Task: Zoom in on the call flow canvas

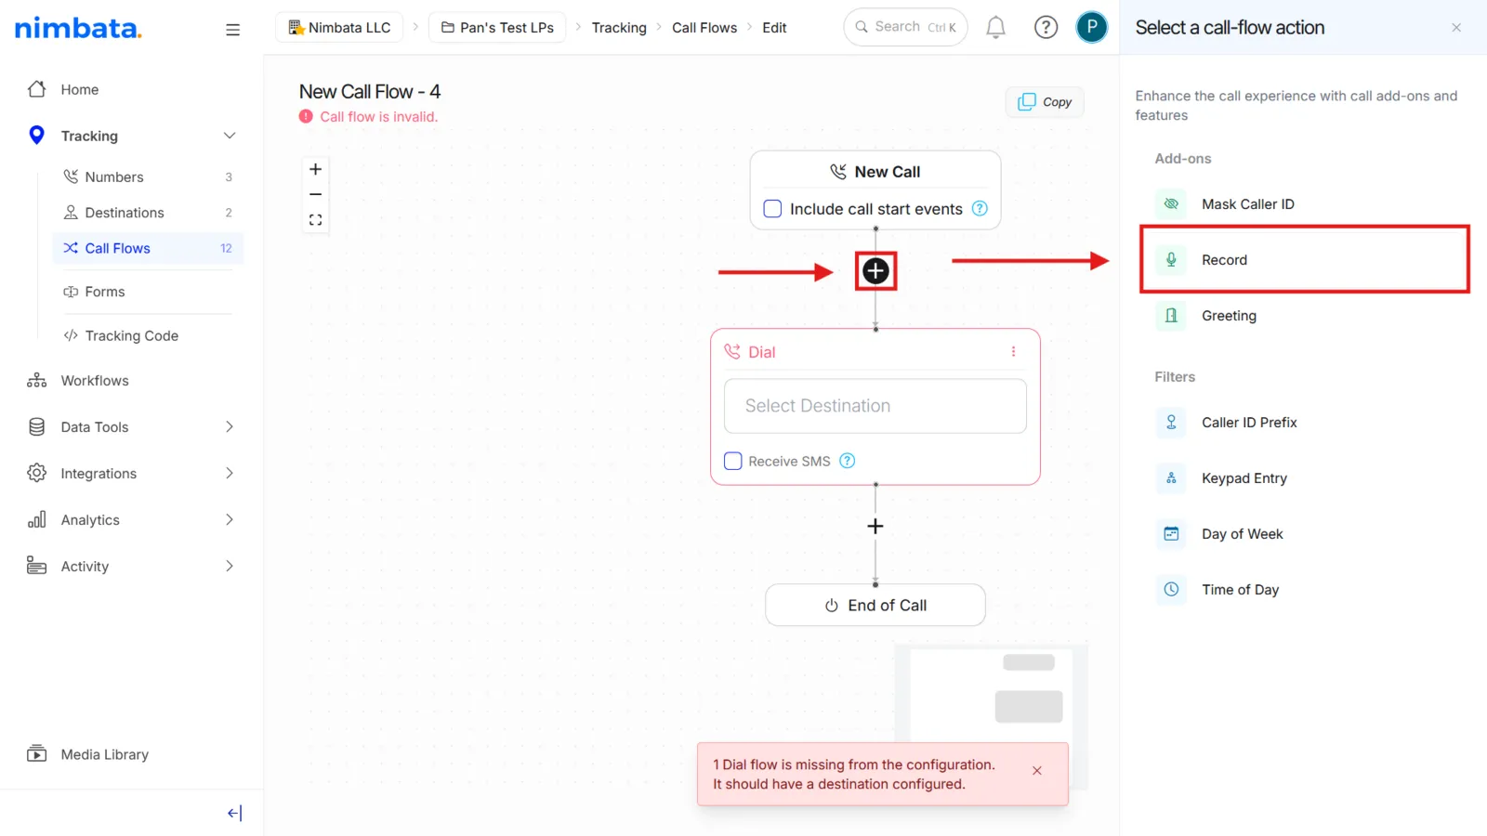Action: [316, 169]
